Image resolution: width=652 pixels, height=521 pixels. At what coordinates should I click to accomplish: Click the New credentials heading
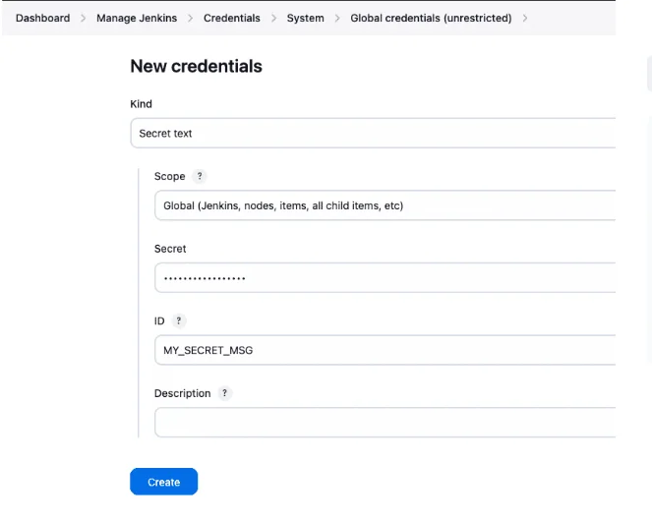point(196,67)
